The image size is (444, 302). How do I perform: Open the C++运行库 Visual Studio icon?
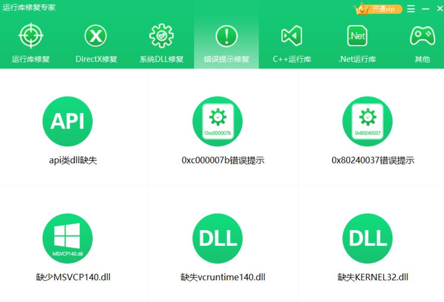(x=292, y=36)
